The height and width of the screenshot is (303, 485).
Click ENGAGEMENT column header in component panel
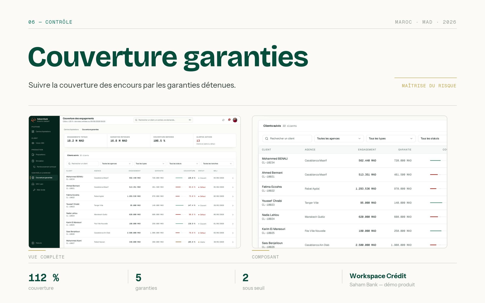pyautogui.click(x=367, y=150)
